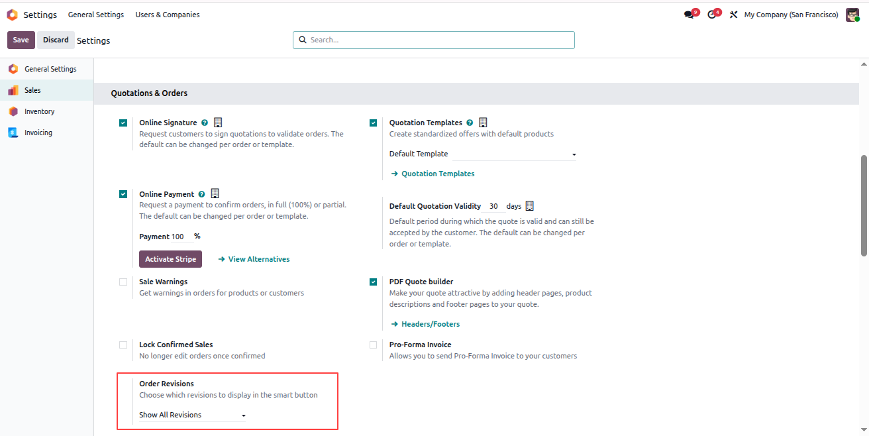The height and width of the screenshot is (436, 869).
Task: Click the General Settings sidebar icon
Action: (13, 69)
